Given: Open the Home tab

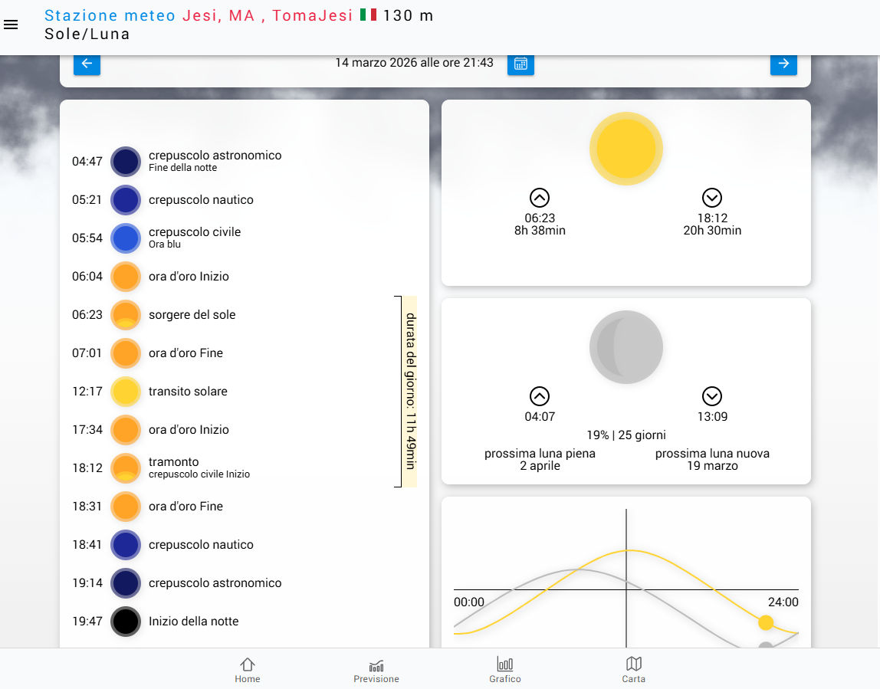Looking at the screenshot, I should tap(247, 670).
